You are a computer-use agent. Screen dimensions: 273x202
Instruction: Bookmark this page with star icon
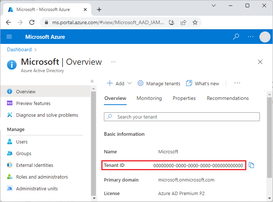click(195, 22)
